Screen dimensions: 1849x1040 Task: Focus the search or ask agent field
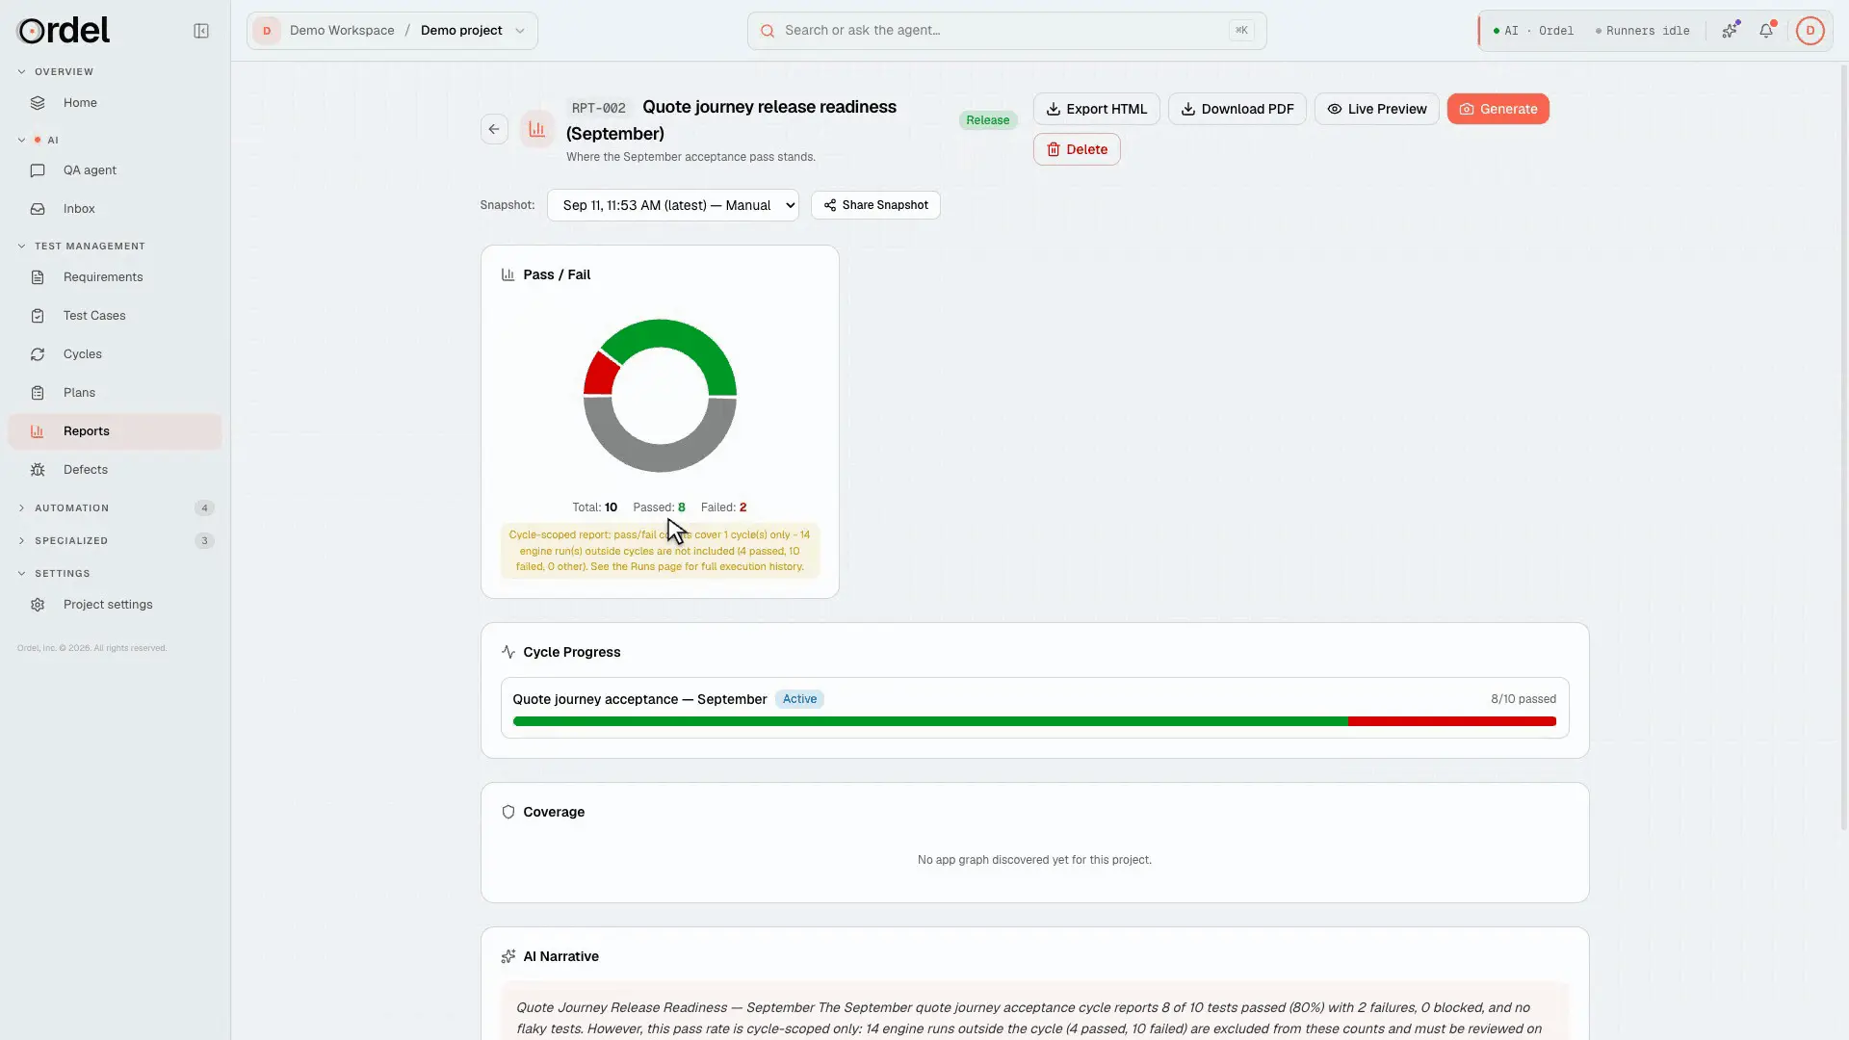(x=1006, y=31)
